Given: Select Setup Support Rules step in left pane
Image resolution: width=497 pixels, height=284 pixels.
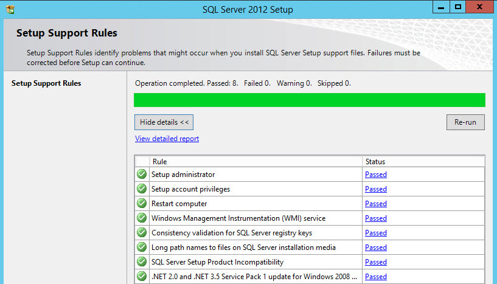Looking at the screenshot, I should [46, 83].
